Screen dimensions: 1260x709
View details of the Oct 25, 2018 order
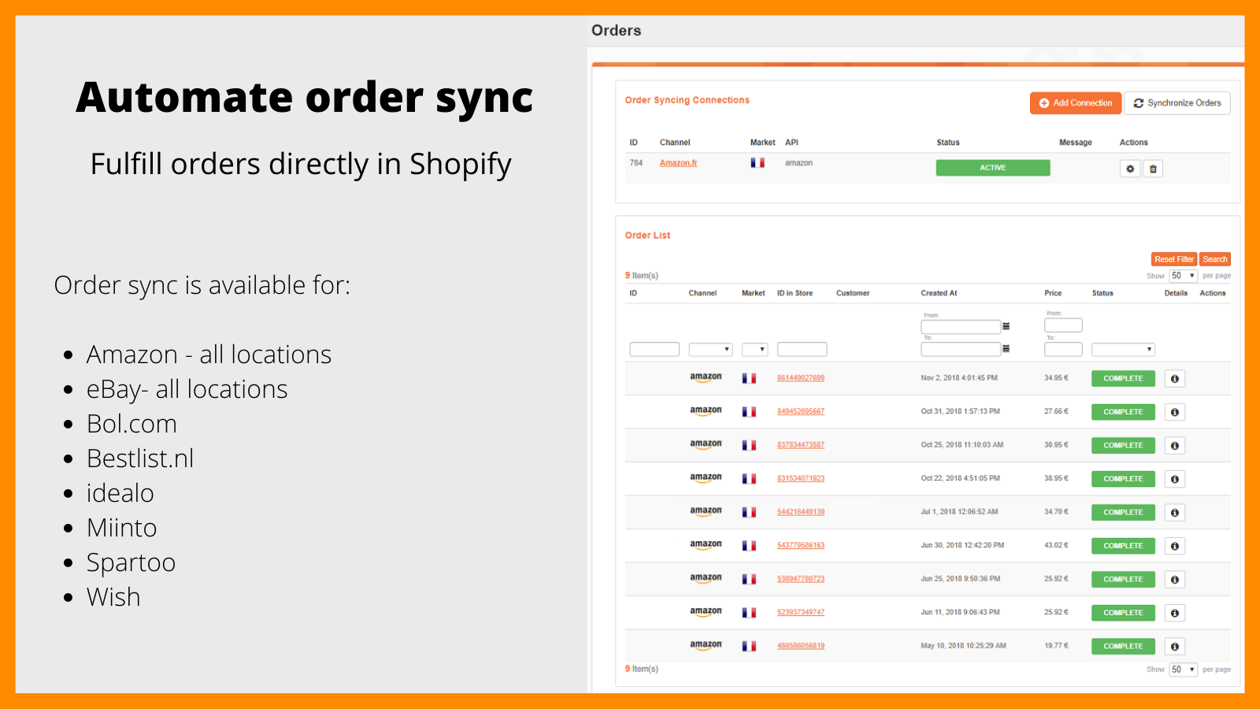(x=1175, y=446)
